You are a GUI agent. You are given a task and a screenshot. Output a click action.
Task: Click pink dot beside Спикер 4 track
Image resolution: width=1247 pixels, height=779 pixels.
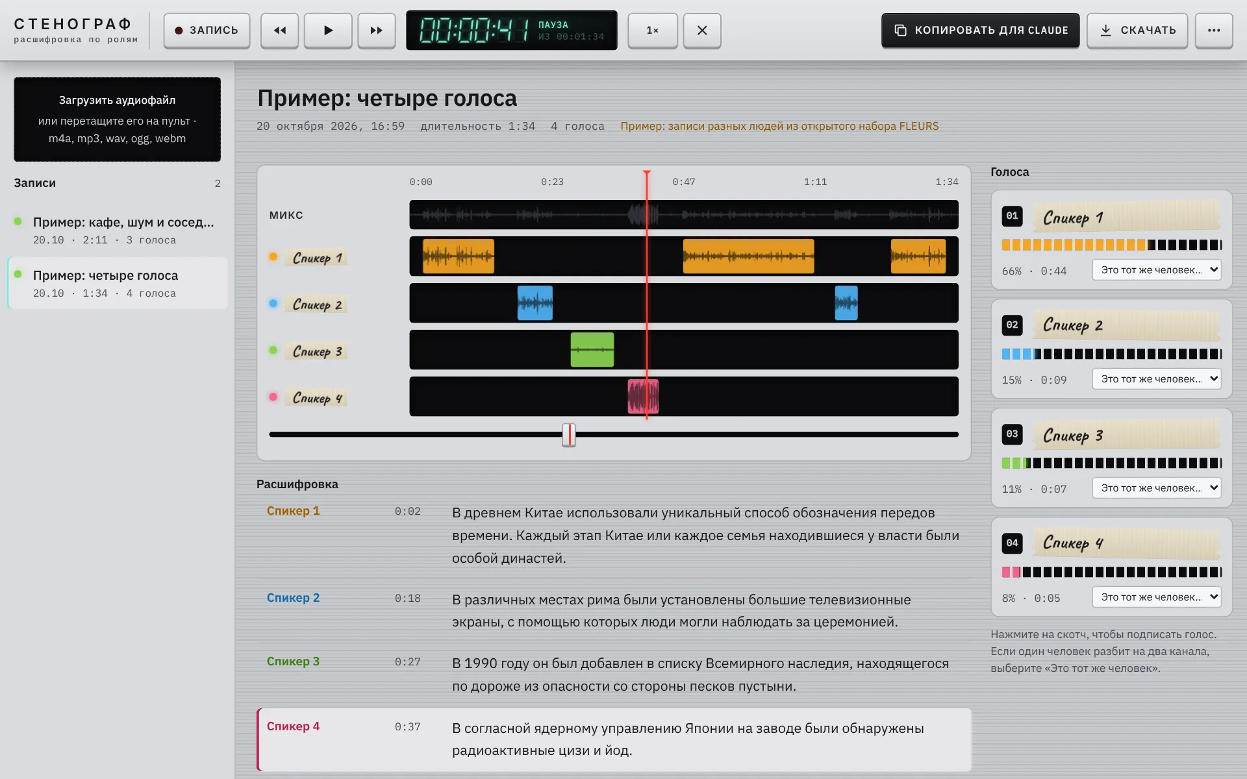coord(273,397)
